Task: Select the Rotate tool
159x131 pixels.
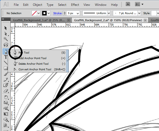Action: click(6, 97)
